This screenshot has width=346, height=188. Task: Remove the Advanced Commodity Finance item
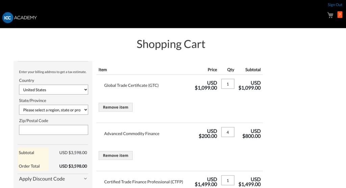[x=116, y=155]
